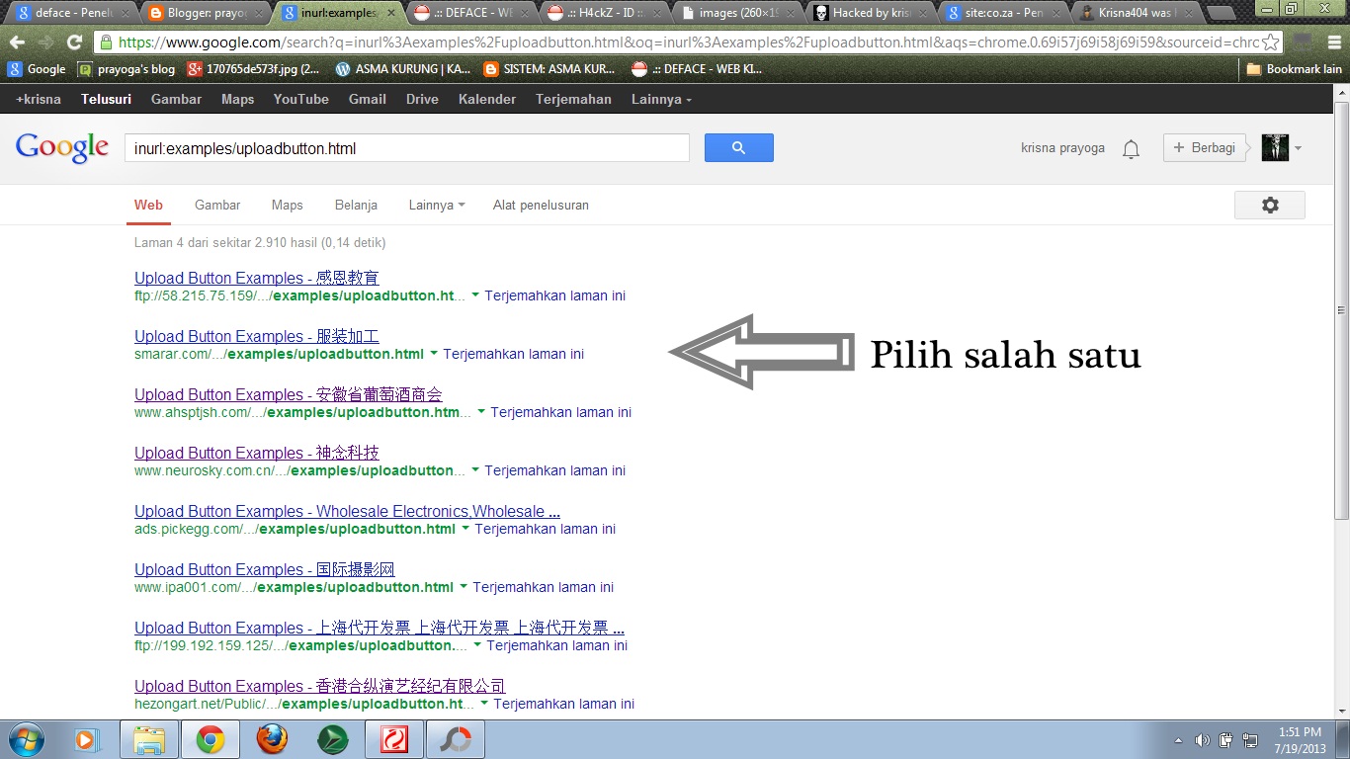
Task: Launch Windows Media Player from taskbar
Action: pyautogui.click(x=86, y=739)
